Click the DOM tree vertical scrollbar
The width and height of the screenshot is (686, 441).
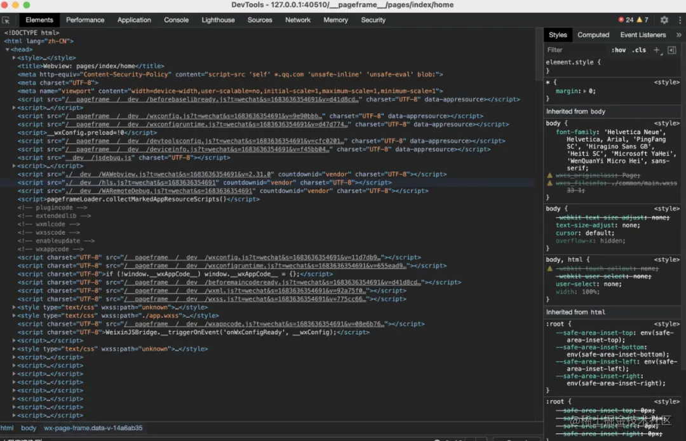click(539, 55)
